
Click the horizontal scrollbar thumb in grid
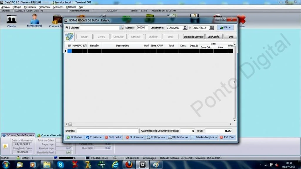pyautogui.click(x=70, y=124)
